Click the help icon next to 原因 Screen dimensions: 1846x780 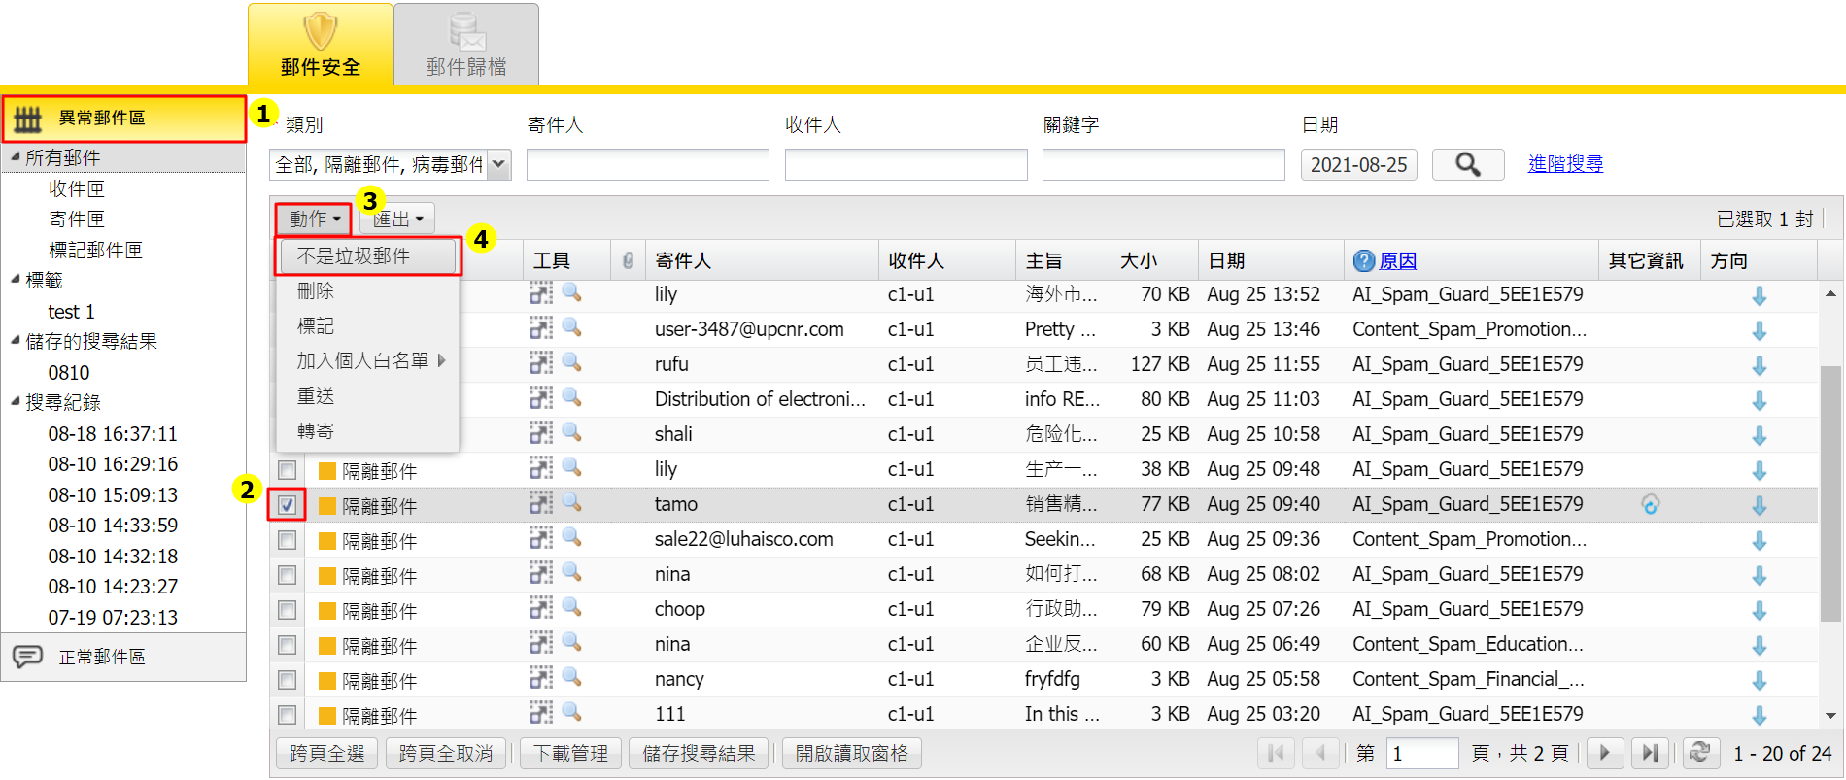[1364, 260]
